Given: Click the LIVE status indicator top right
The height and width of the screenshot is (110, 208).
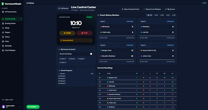Looking at the screenshot, I should click(x=204, y=3).
